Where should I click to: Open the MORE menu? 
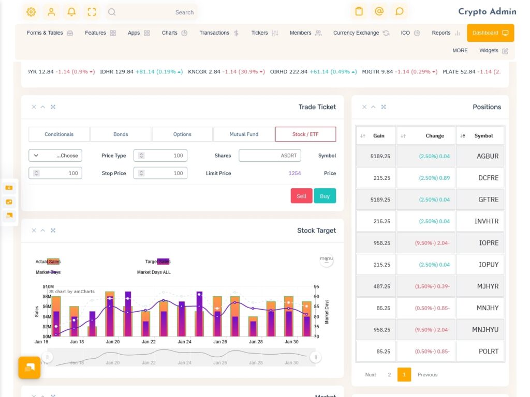(460, 50)
